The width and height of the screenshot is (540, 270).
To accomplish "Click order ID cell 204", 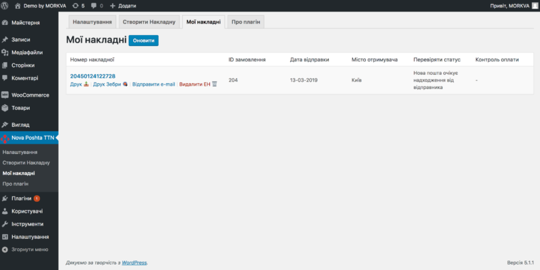I will (233, 80).
